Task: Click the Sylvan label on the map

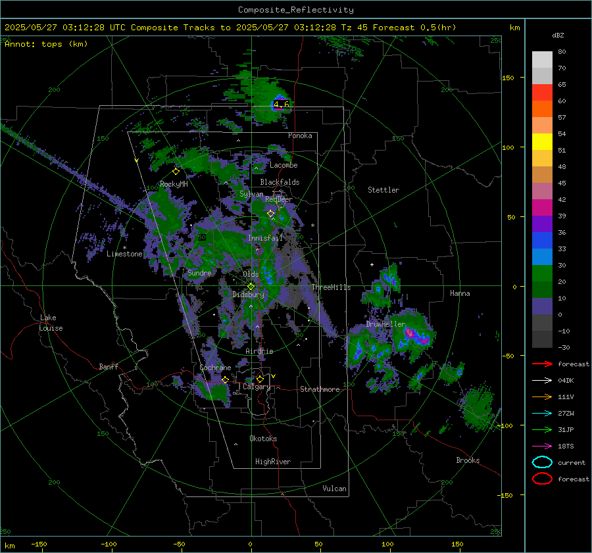Action: [x=251, y=194]
